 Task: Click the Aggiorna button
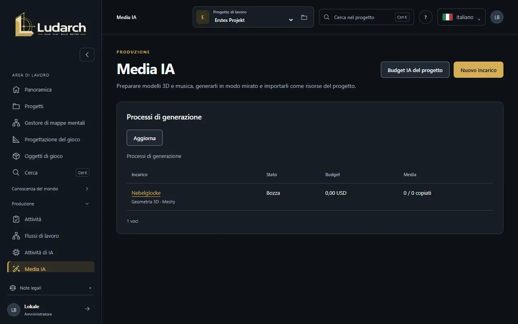(x=144, y=138)
